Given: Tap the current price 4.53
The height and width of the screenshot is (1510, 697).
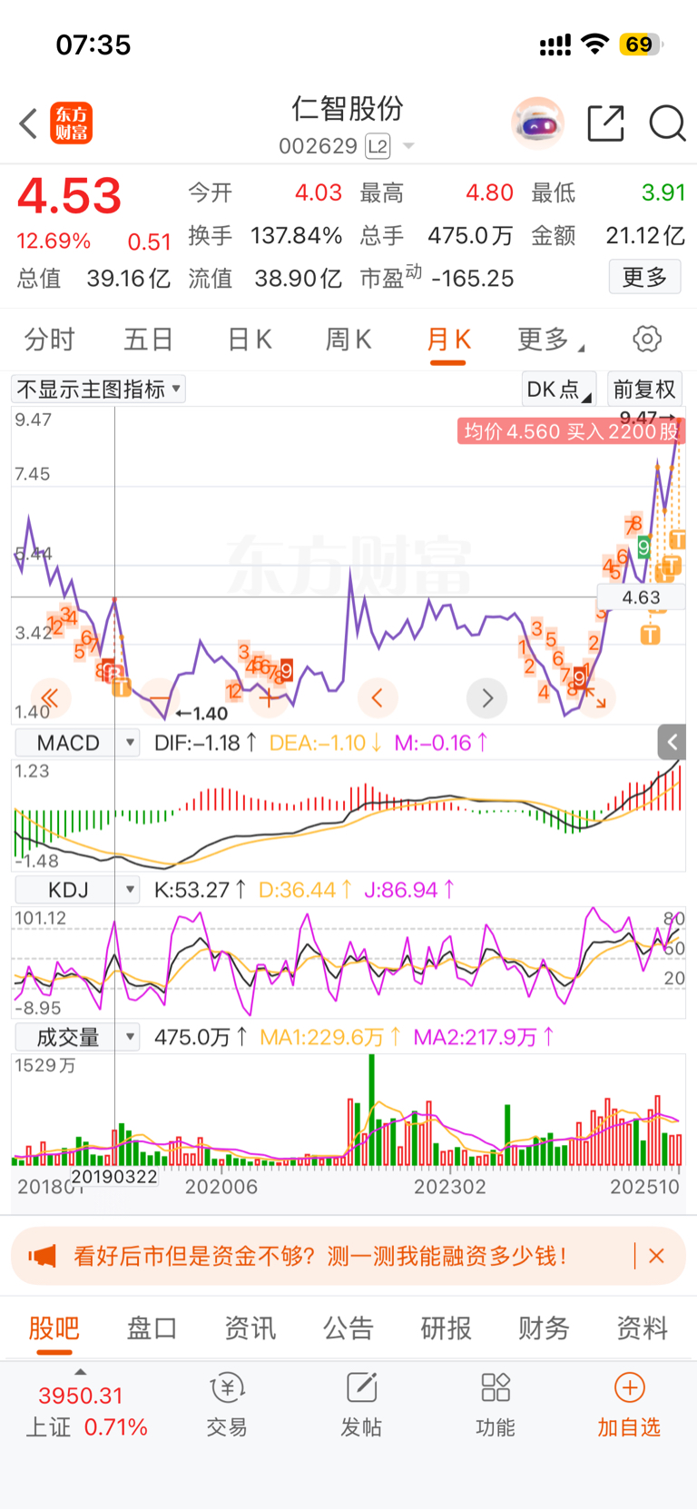Looking at the screenshot, I should tap(69, 196).
